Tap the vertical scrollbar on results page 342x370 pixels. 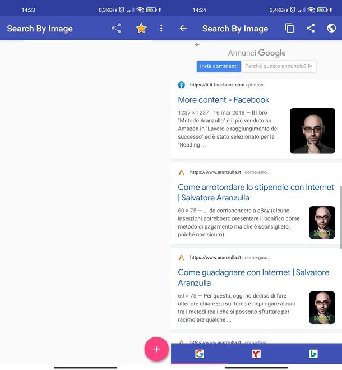point(341,217)
